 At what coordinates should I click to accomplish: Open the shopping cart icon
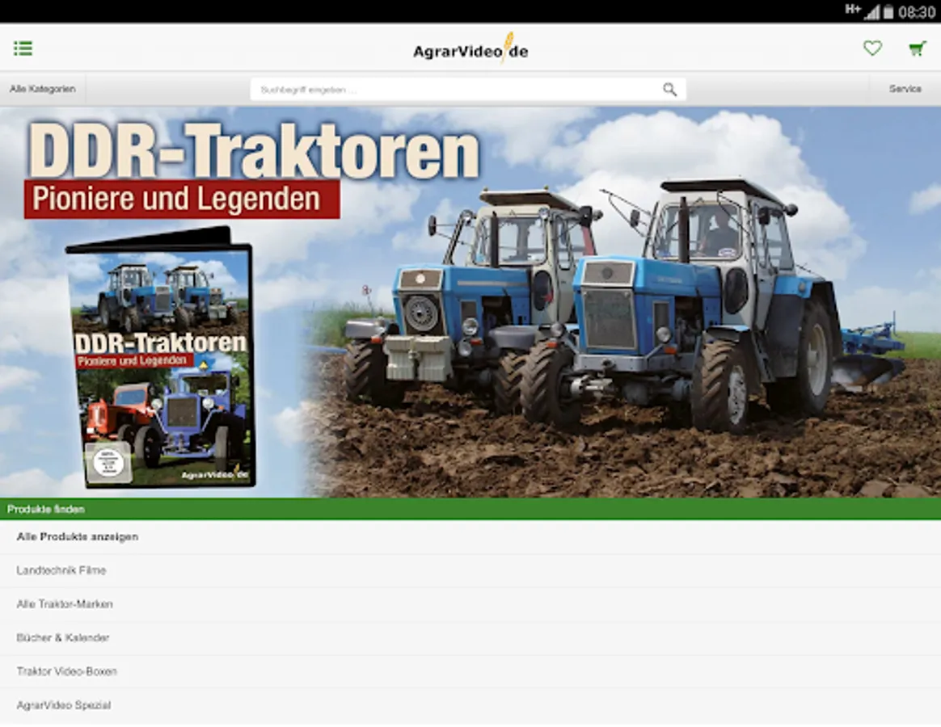pyautogui.click(x=917, y=48)
